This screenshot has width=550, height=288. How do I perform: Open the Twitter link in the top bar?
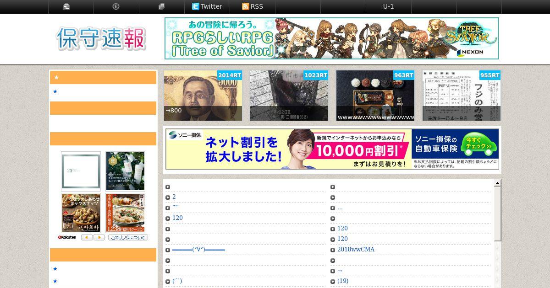[207, 6]
